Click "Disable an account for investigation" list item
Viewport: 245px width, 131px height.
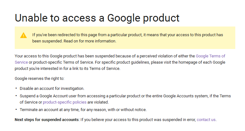click(x=52, y=89)
